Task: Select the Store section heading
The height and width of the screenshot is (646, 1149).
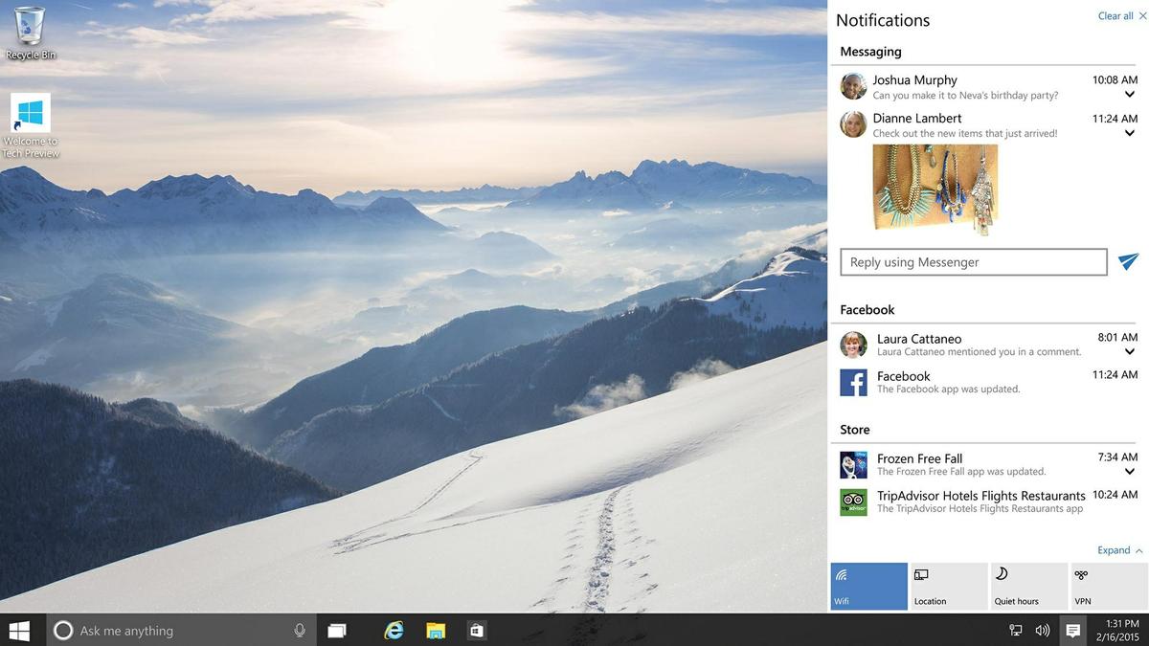Action: (853, 429)
